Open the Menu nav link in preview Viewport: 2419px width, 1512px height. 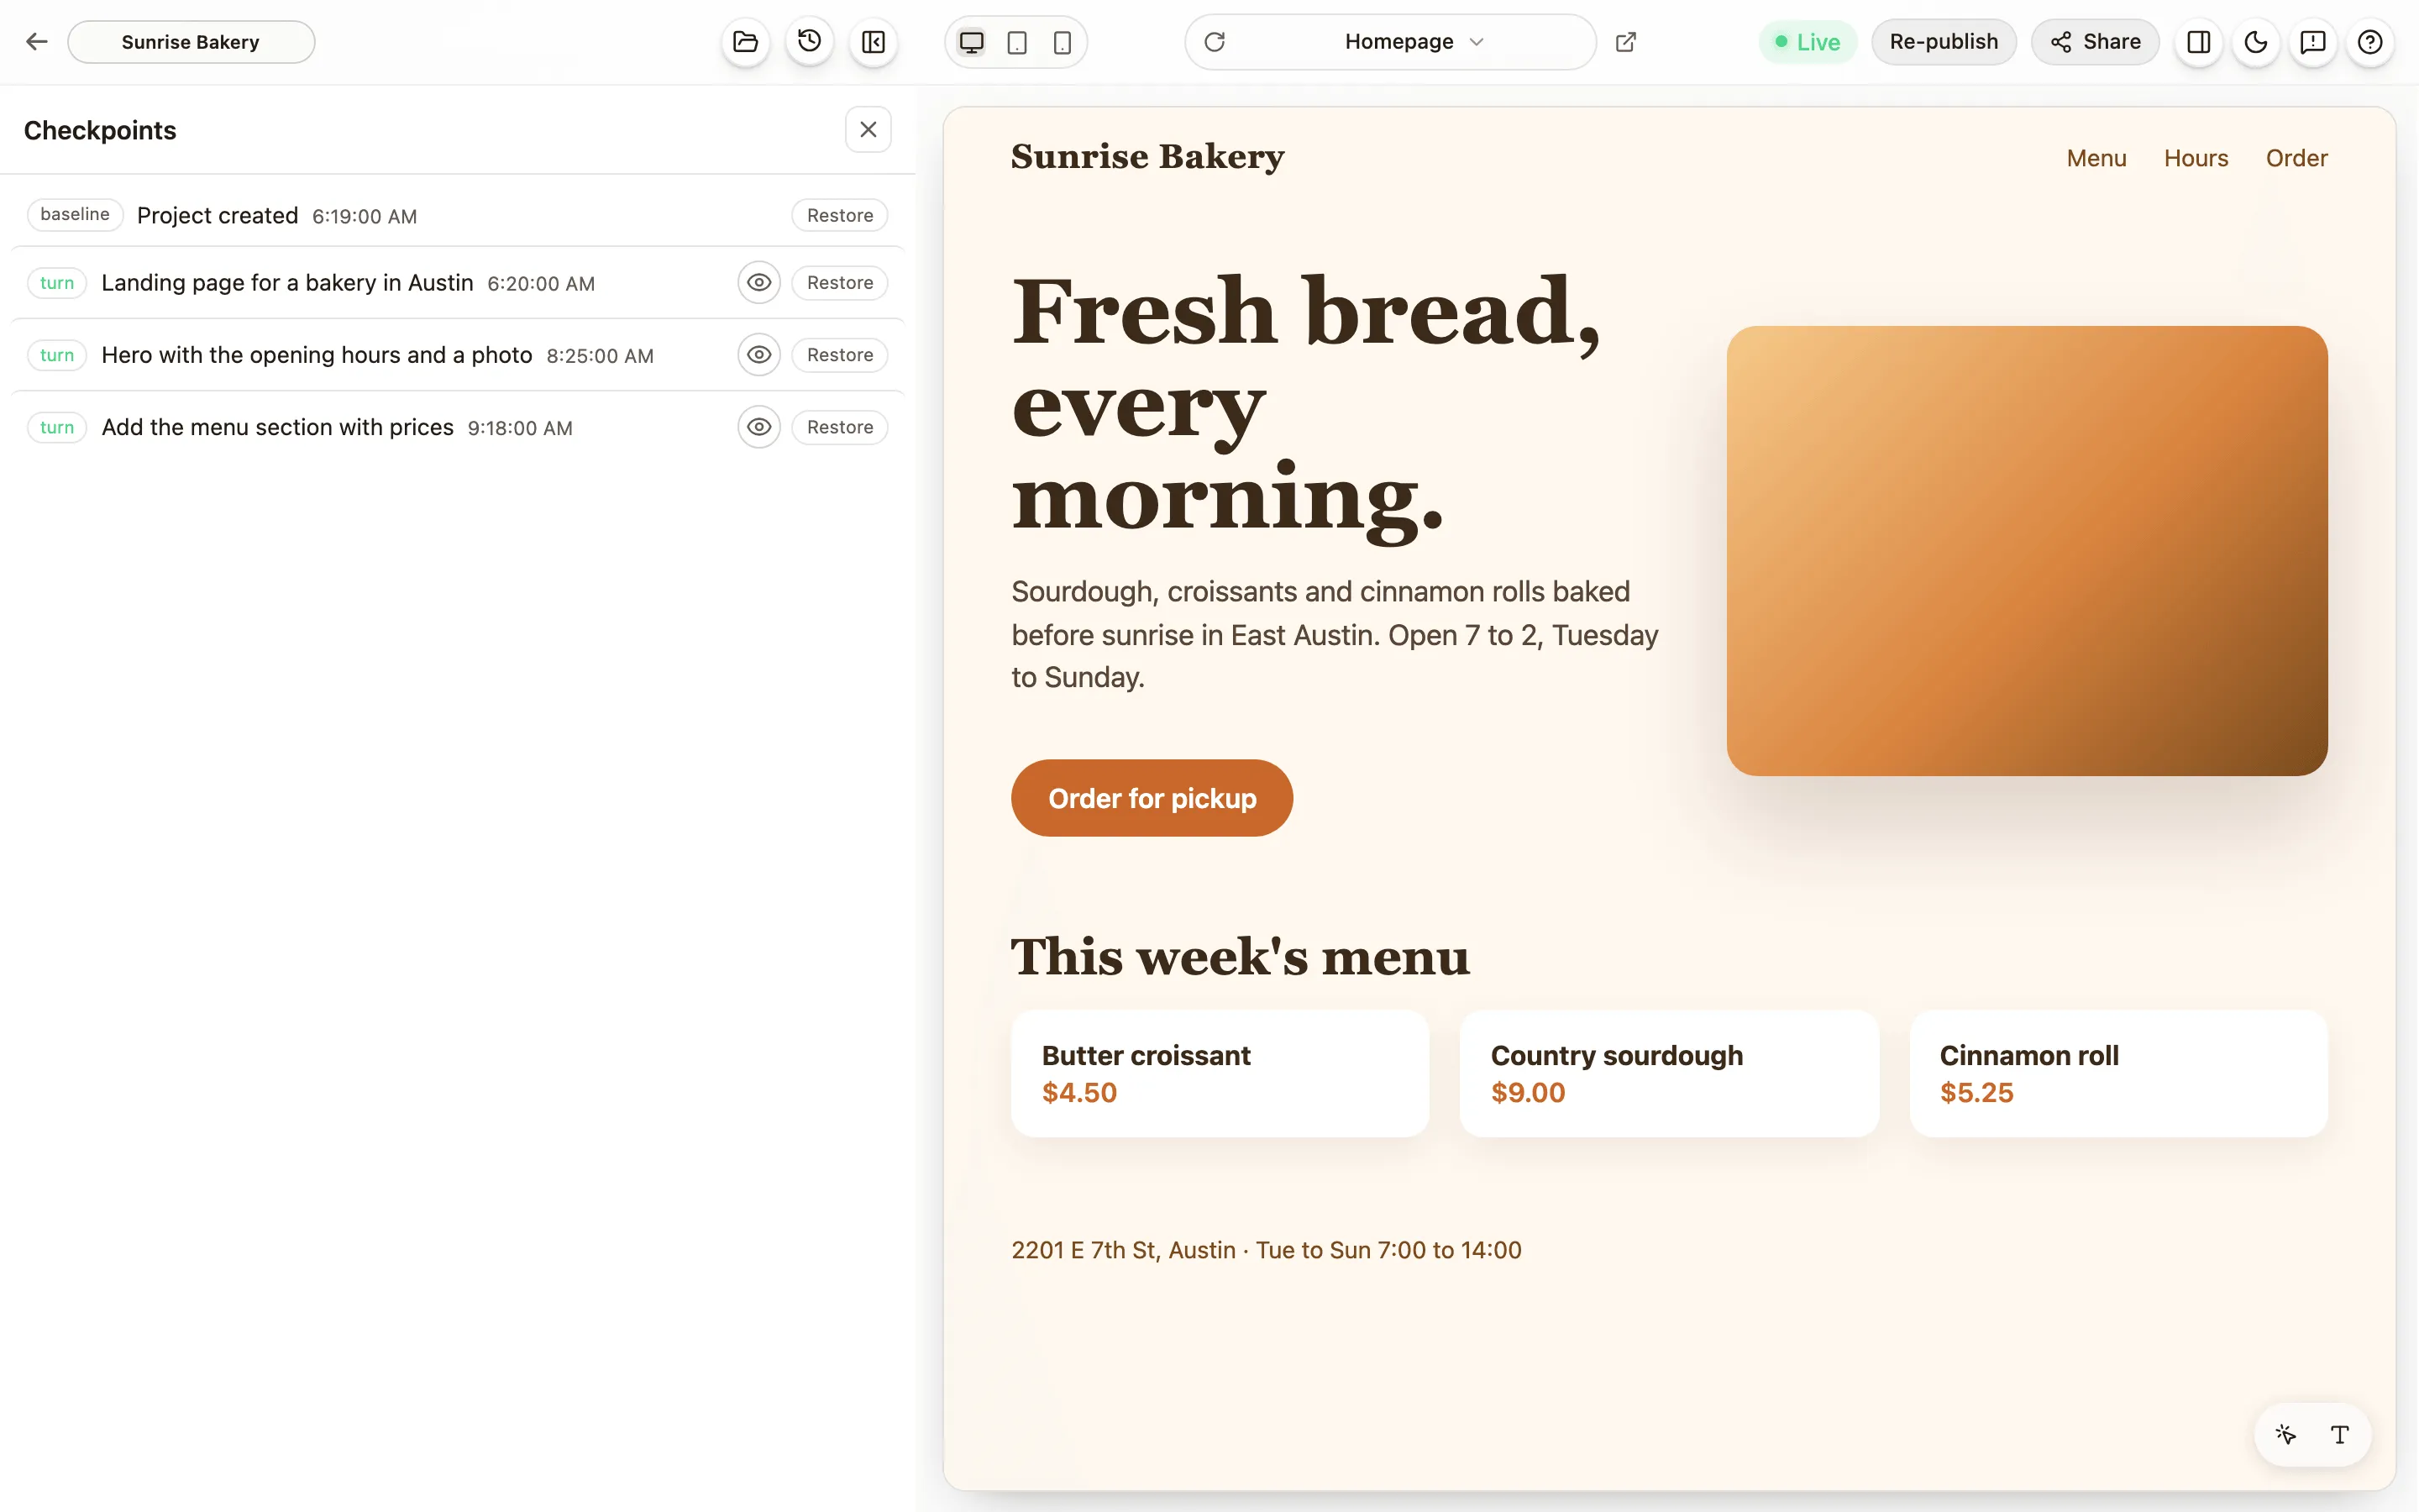[2096, 158]
